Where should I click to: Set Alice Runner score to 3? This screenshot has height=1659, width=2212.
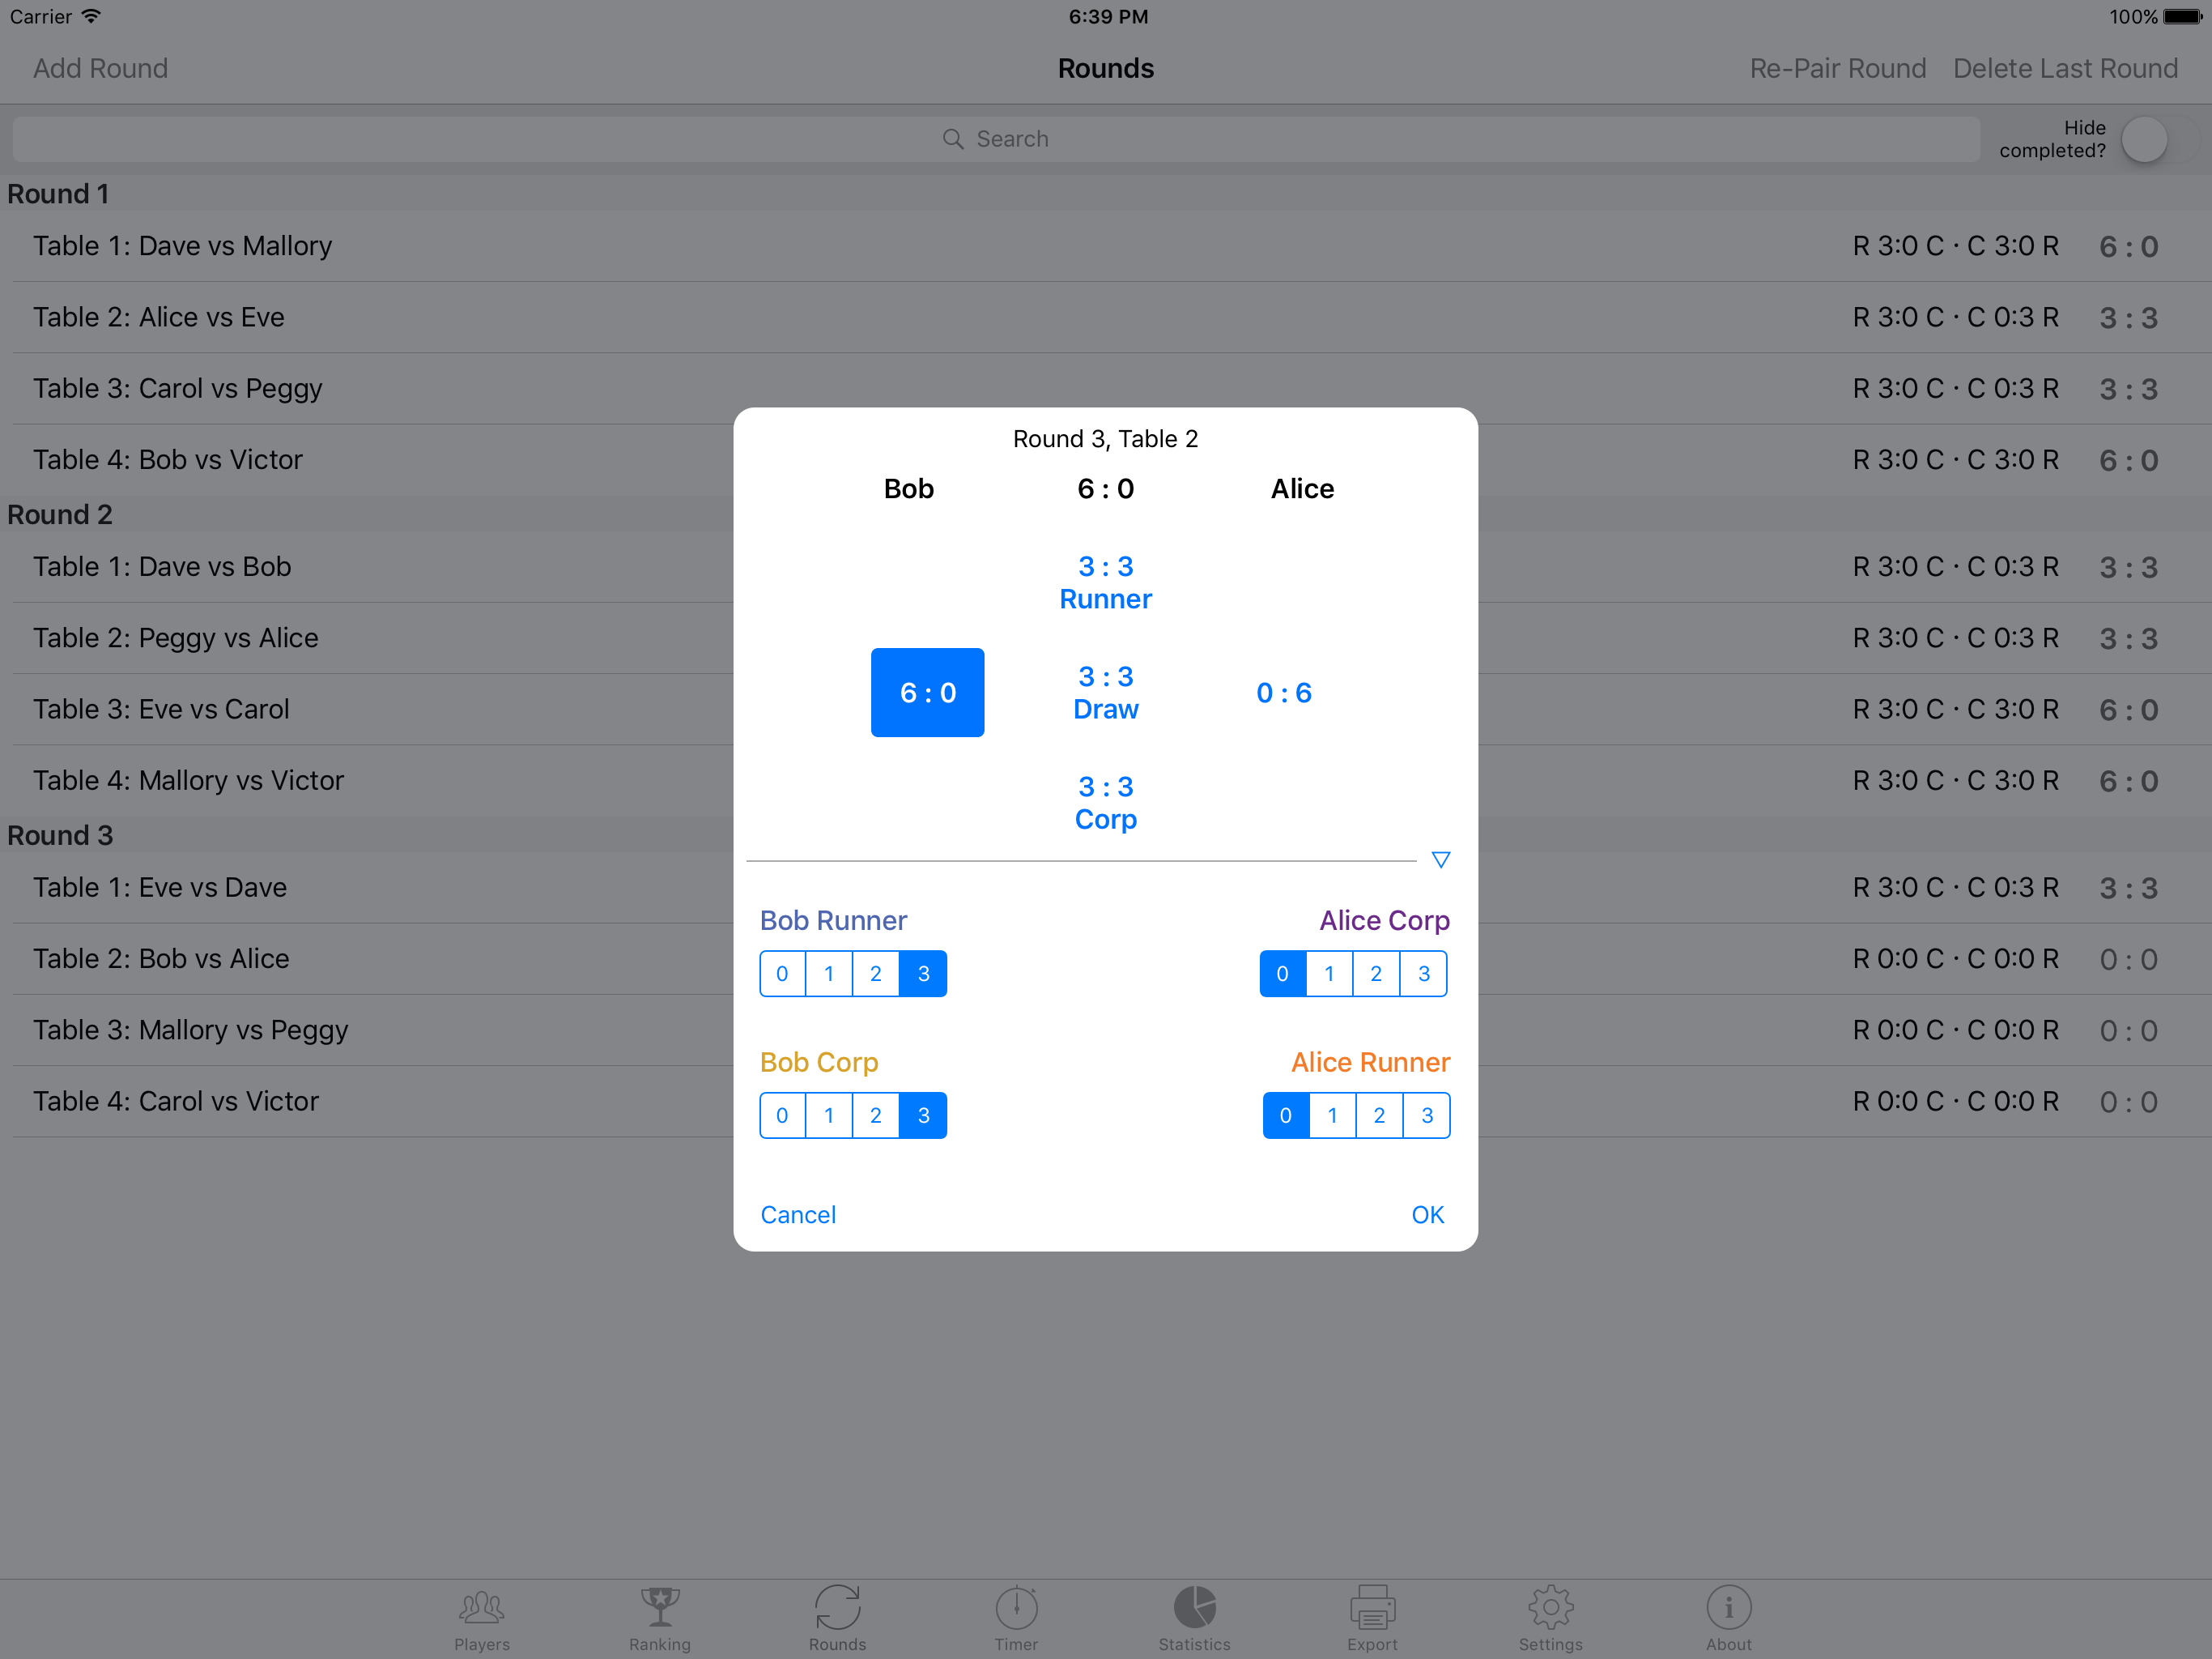coord(1427,1115)
